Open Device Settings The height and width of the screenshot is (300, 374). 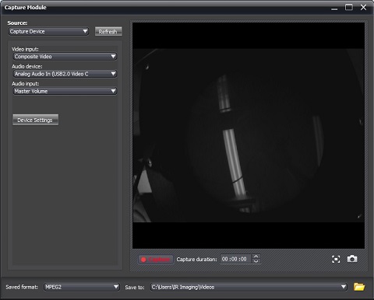click(35, 120)
